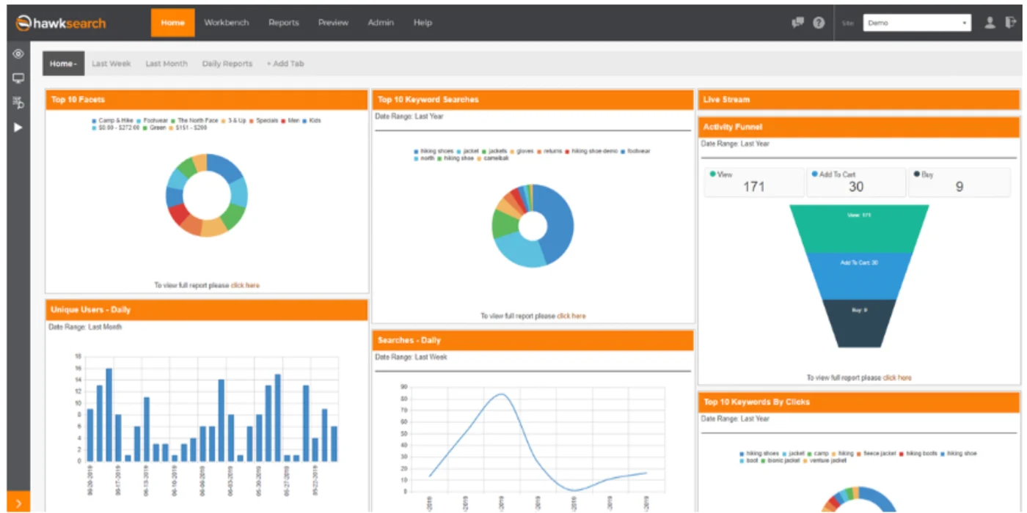
Task: Open the Preview menu
Action: 333,23
